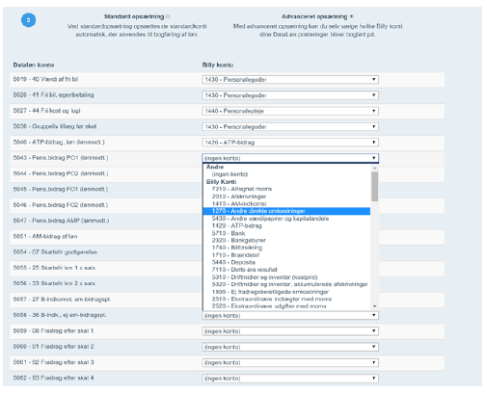This screenshot has height=393, width=487.
Task: Open the Billy konto dropdown for 5019 Værdi af fri bil
Action: click(290, 79)
